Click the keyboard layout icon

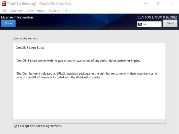[x=140, y=24]
